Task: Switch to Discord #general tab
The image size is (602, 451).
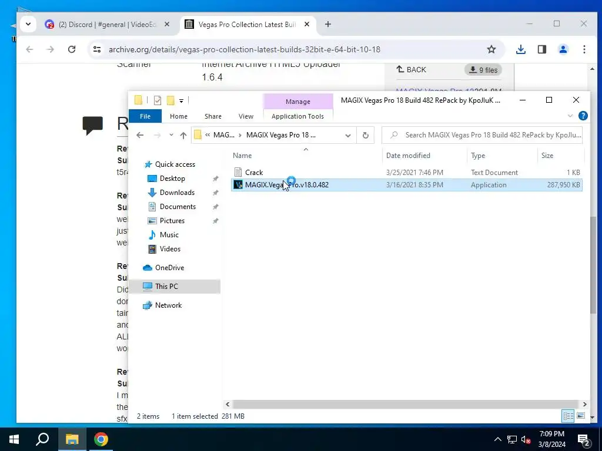Action: (x=108, y=24)
